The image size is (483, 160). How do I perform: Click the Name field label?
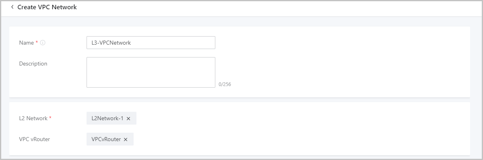click(27, 43)
